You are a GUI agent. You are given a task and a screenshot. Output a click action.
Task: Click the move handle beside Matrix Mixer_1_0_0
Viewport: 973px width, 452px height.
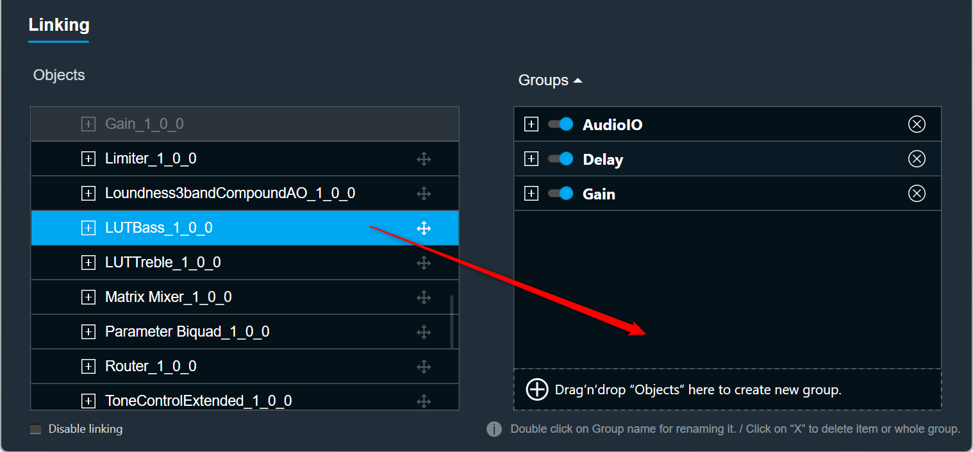pyautogui.click(x=424, y=297)
